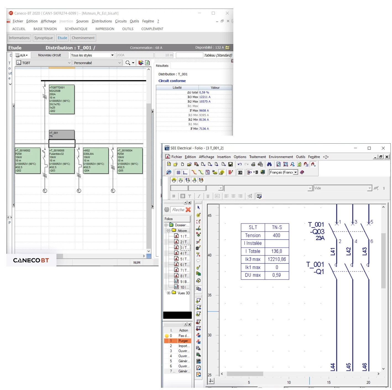Click the SEE Electrical vertical scrollbar thumb
Viewport: 392px width, 390px height.
383,261
